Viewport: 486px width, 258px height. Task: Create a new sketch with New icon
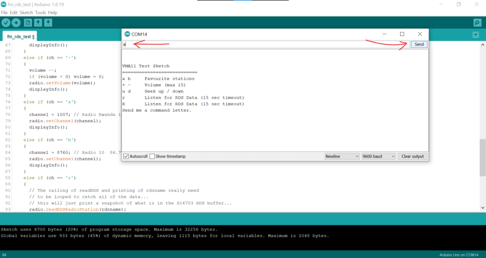[x=28, y=23]
